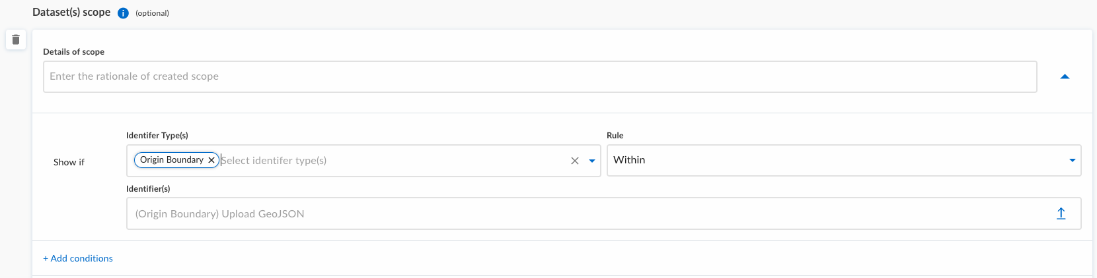Collapse the scope panel with the up arrow
This screenshot has width=1097, height=278.
[1065, 77]
